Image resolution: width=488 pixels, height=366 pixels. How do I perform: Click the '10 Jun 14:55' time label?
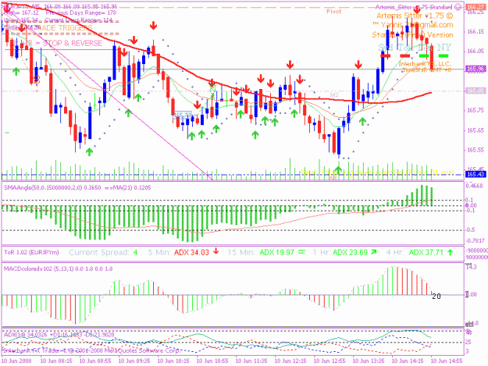(x=447, y=361)
